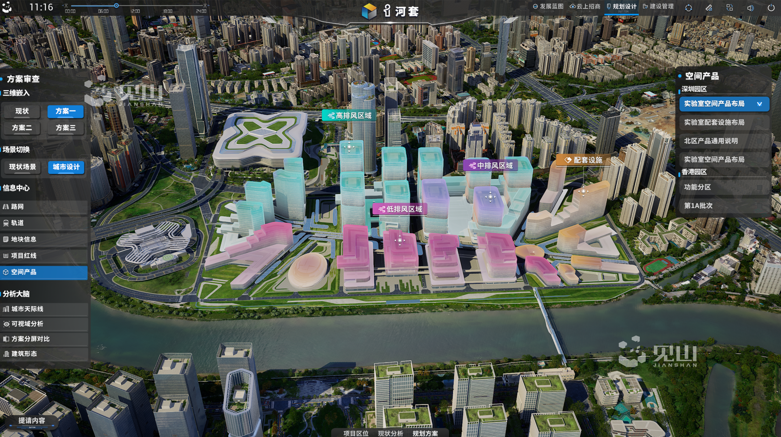Click the layout switch squares icon
Screen dimensions: 781x437
[x=729, y=8]
